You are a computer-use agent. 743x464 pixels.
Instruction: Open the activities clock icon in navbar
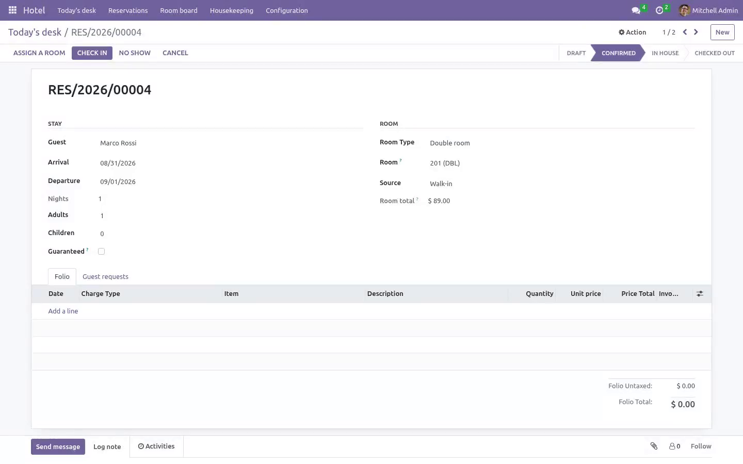click(x=659, y=10)
